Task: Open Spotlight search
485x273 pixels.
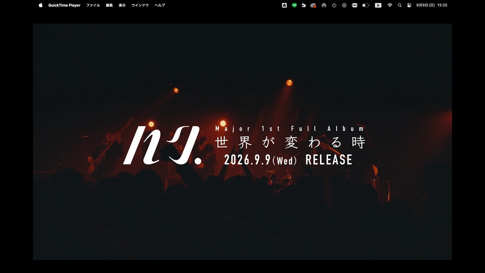Action: coord(400,5)
